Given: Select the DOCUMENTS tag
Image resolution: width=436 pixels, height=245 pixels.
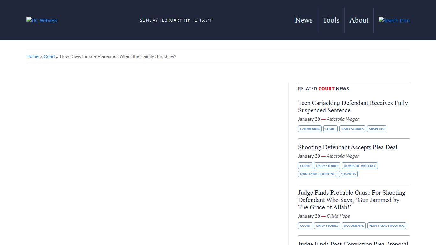Looking at the screenshot, I should point(354,226).
